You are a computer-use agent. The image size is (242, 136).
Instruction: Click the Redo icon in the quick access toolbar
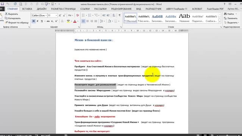[x=15, y=4]
